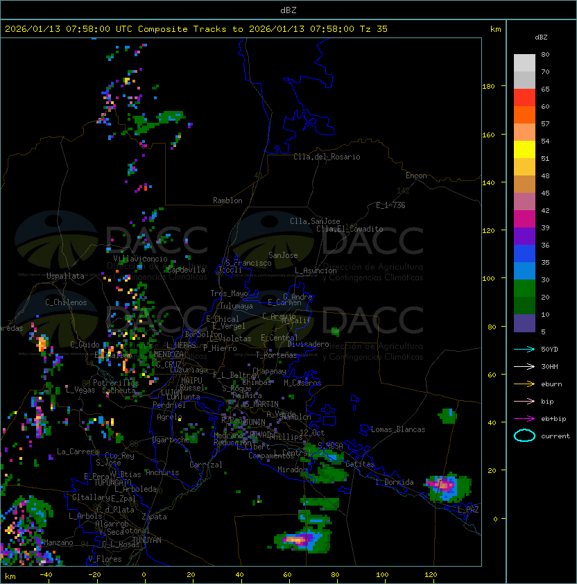Click the 'Carrizal' map label
577x584 pixels.
tap(205, 465)
